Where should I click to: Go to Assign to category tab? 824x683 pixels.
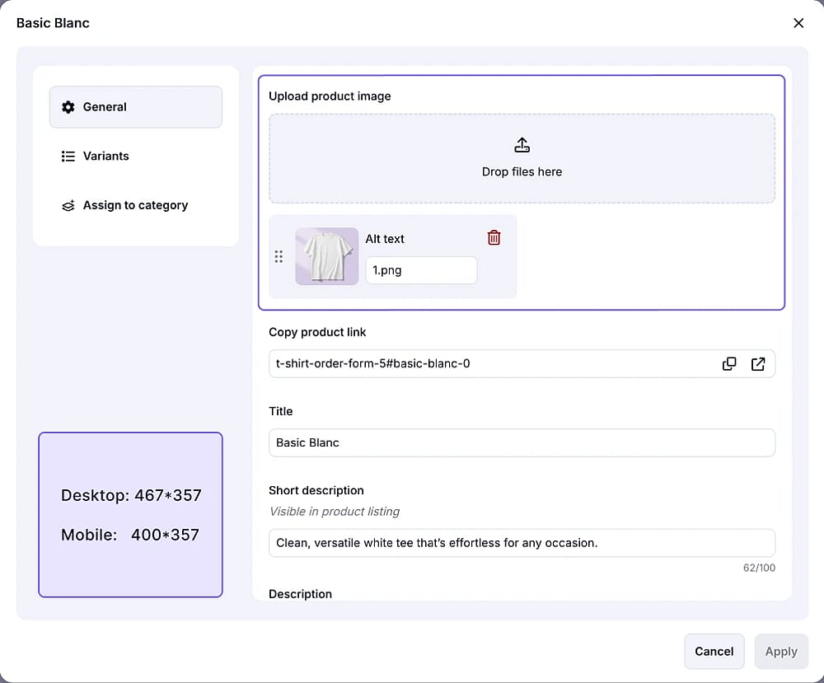136,205
